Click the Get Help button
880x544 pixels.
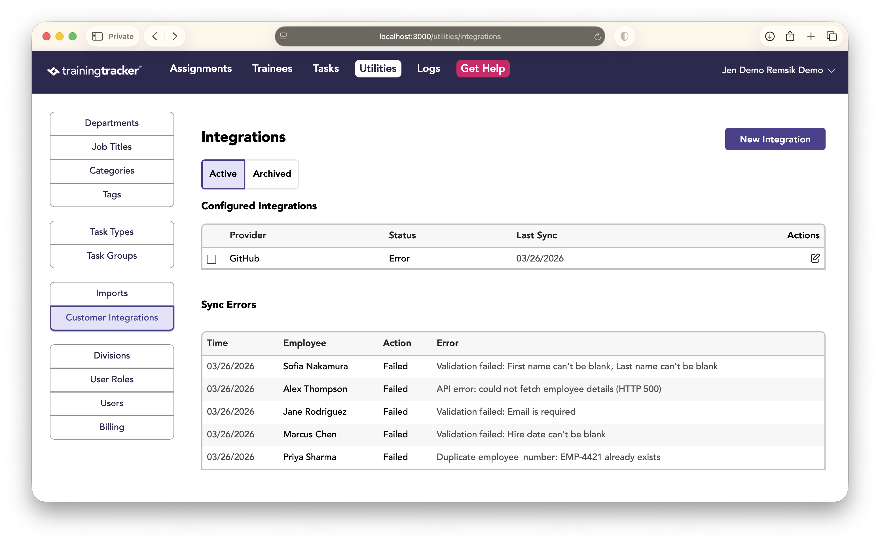pos(483,68)
